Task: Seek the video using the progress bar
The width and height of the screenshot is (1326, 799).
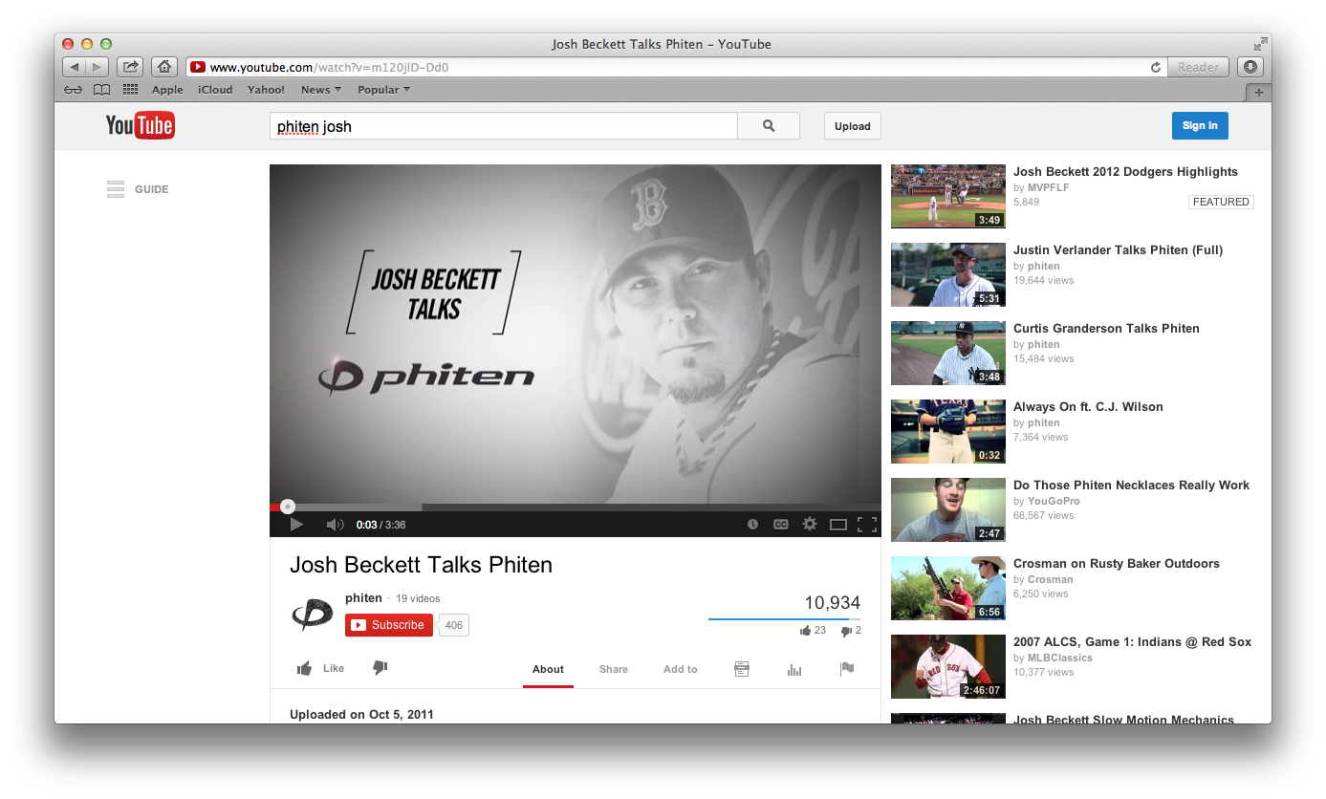Action: coord(576,507)
